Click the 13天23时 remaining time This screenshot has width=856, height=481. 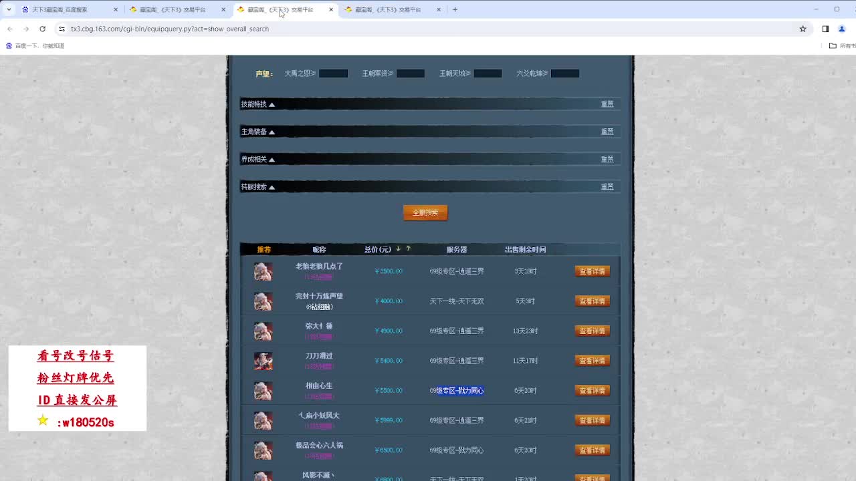coord(526,331)
